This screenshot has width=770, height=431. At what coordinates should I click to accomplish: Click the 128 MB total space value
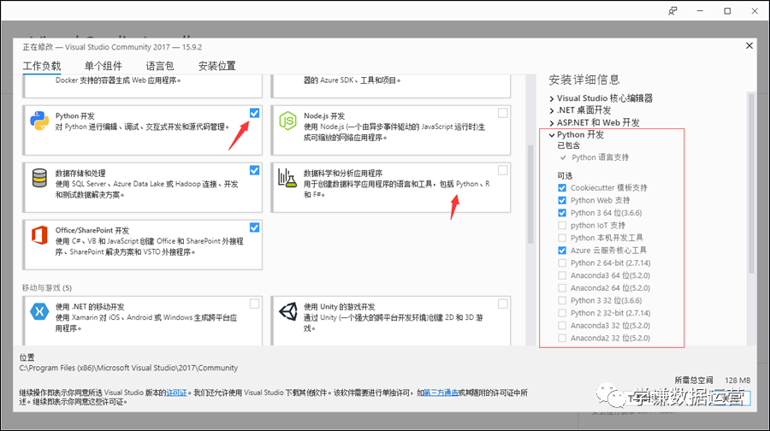click(737, 381)
